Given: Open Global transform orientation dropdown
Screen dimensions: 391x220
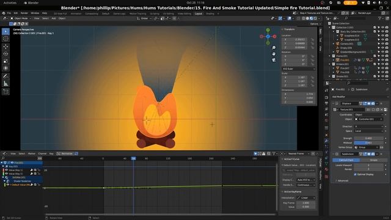Looking at the screenshot, I should pyautogui.click(x=144, y=18).
